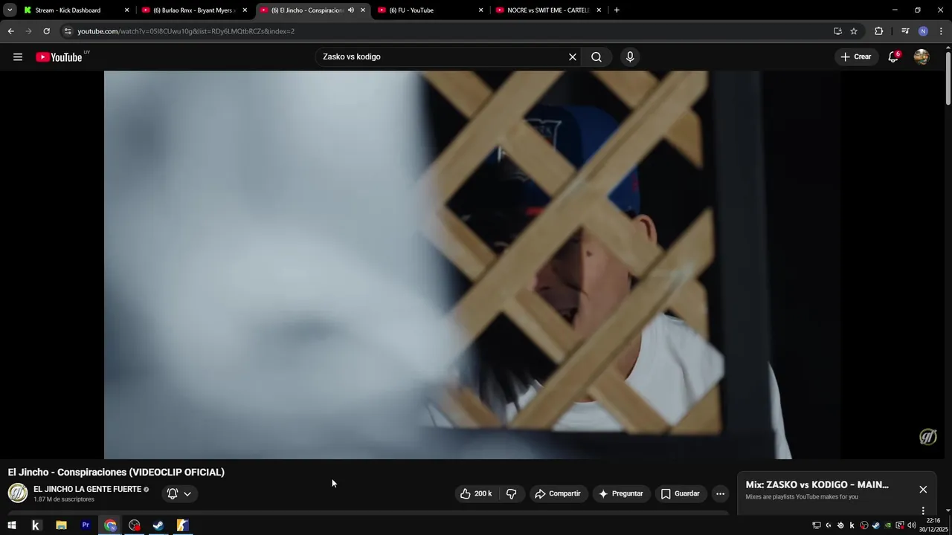Screen dimensions: 952x535
Task: Start voice search with the microphone
Action: point(630,57)
